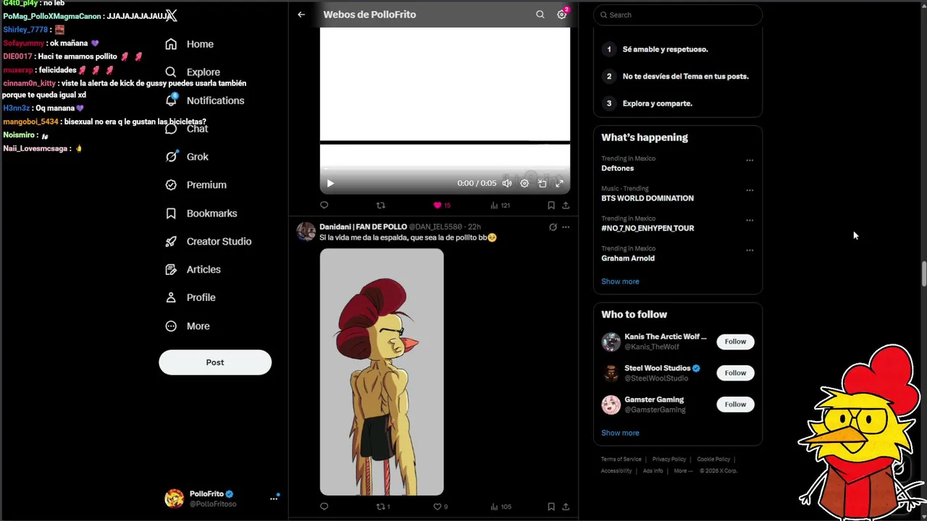Reply to Danidani's post

tap(324, 507)
